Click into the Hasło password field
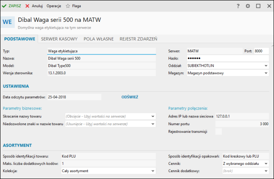274x179 pixels. click(x=226, y=58)
